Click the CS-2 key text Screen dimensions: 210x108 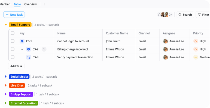pyautogui.click(x=35, y=49)
